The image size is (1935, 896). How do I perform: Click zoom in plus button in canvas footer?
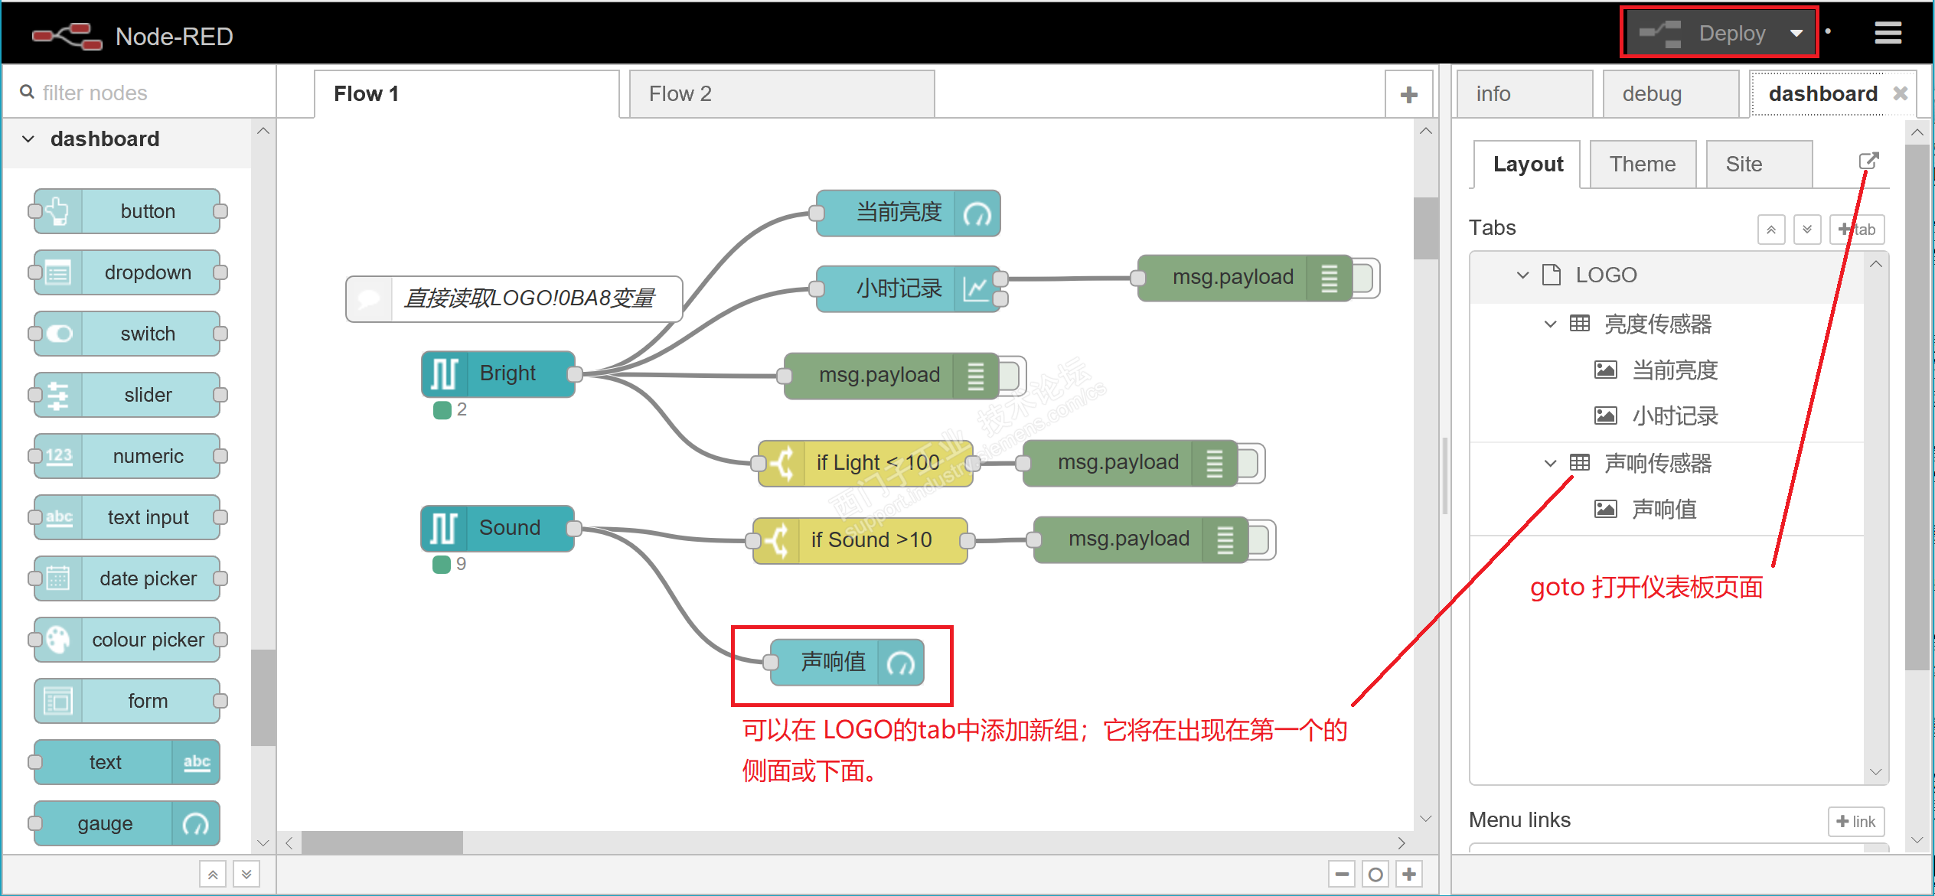1409,874
